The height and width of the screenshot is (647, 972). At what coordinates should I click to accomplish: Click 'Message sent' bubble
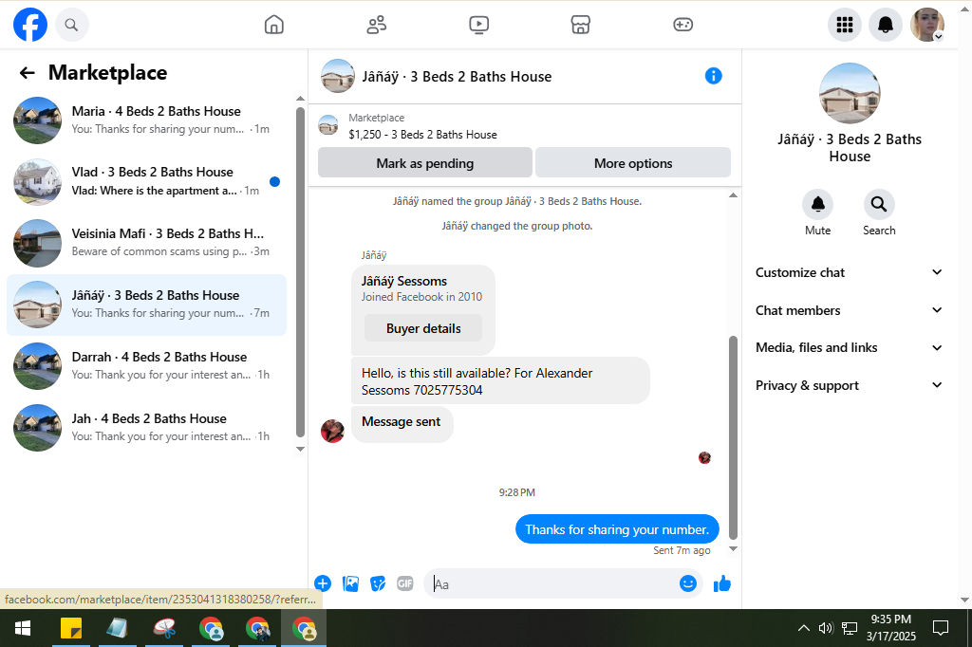click(402, 422)
